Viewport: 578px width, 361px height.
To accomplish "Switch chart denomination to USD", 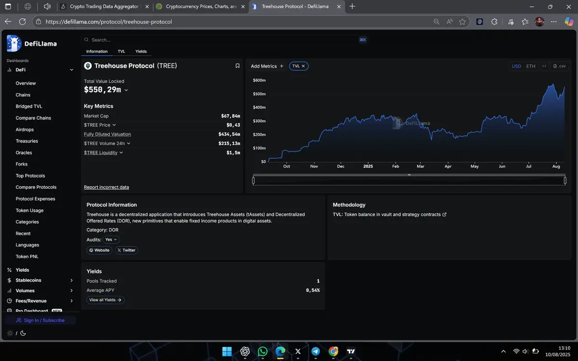I will coord(516,66).
